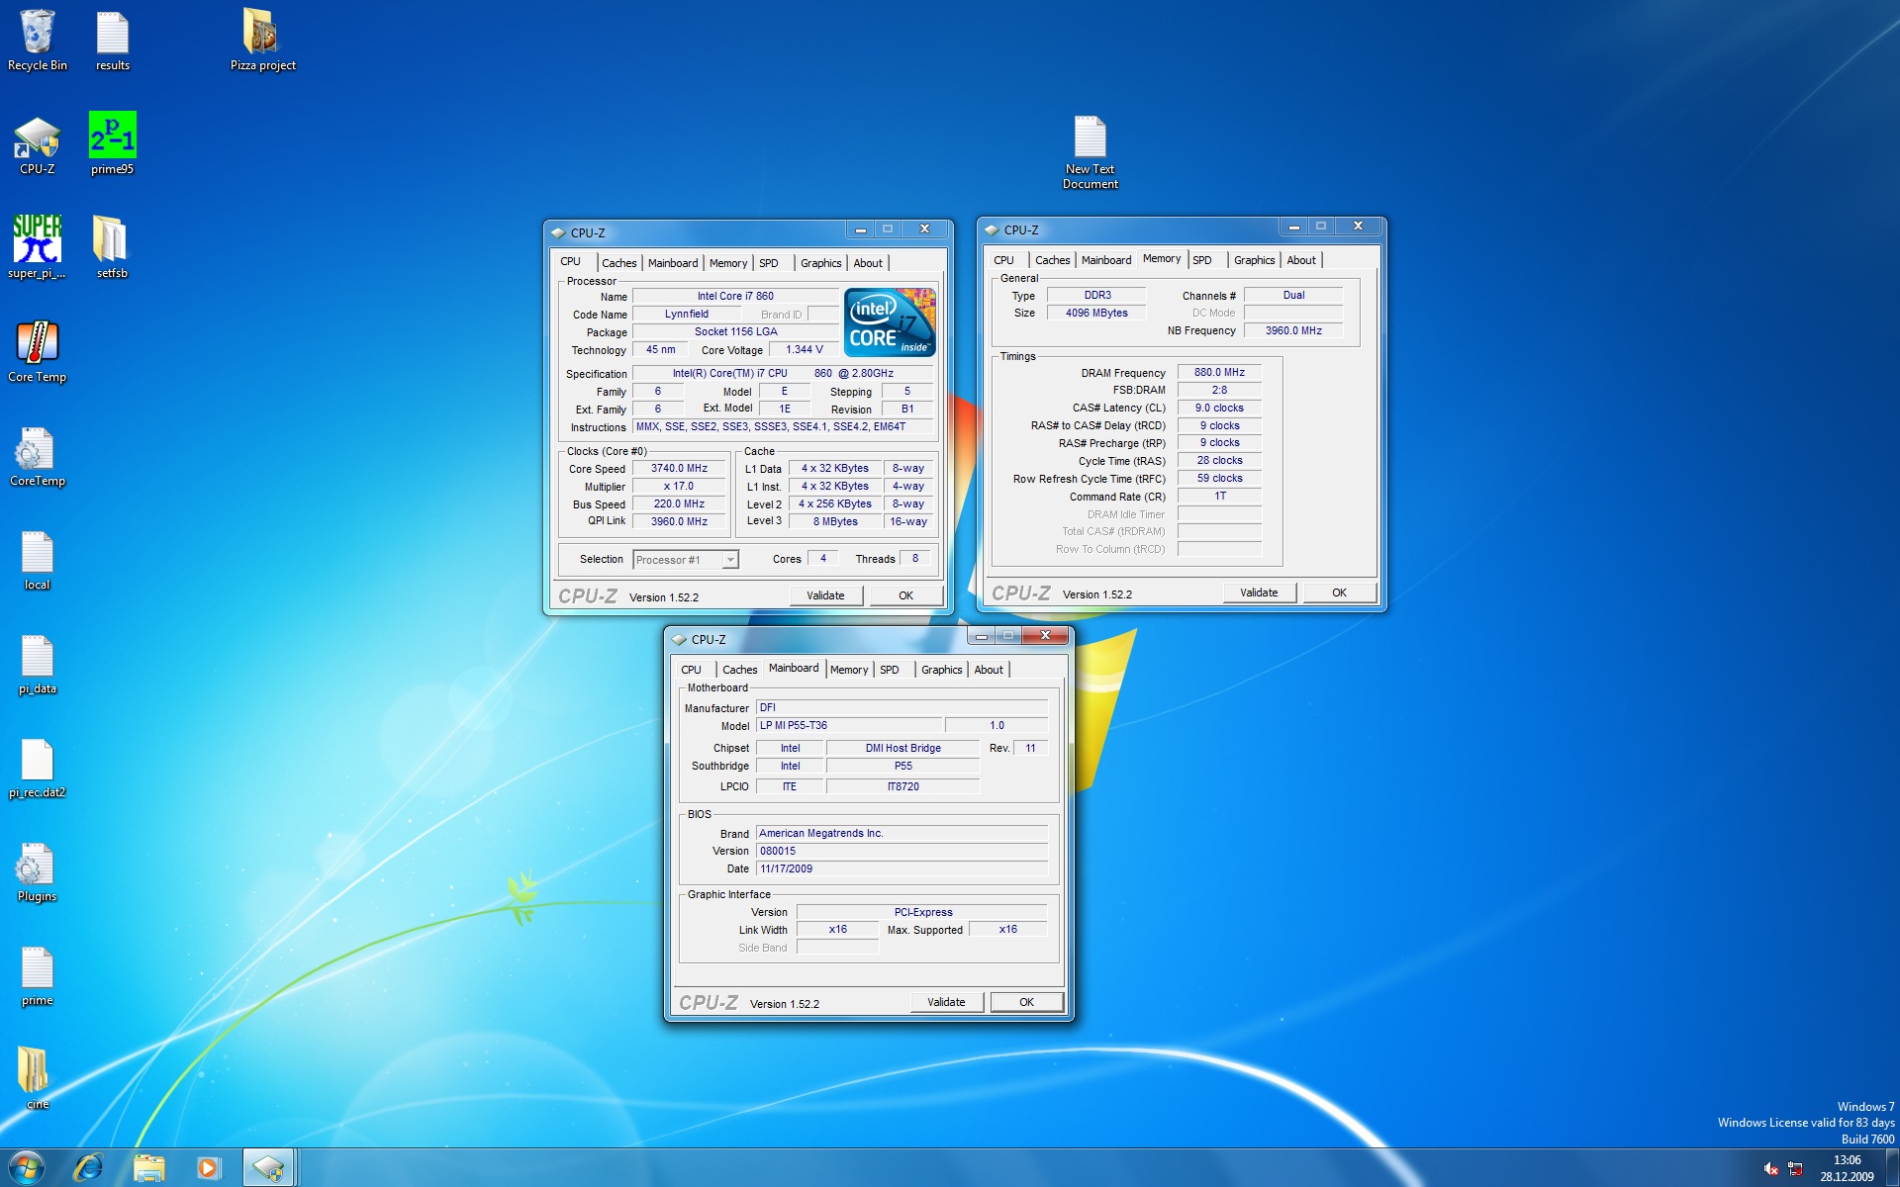Open Windows Media Player from the taskbar
Viewport: 1900px width, 1187px height.
point(208,1168)
